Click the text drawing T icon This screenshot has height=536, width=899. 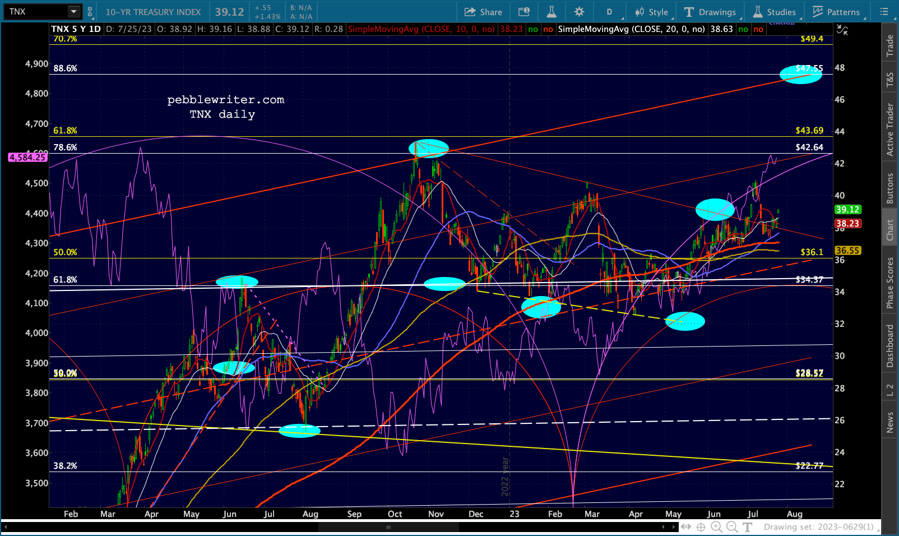[x=747, y=527]
